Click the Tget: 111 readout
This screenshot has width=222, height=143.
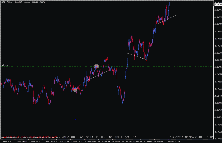coord(130,137)
